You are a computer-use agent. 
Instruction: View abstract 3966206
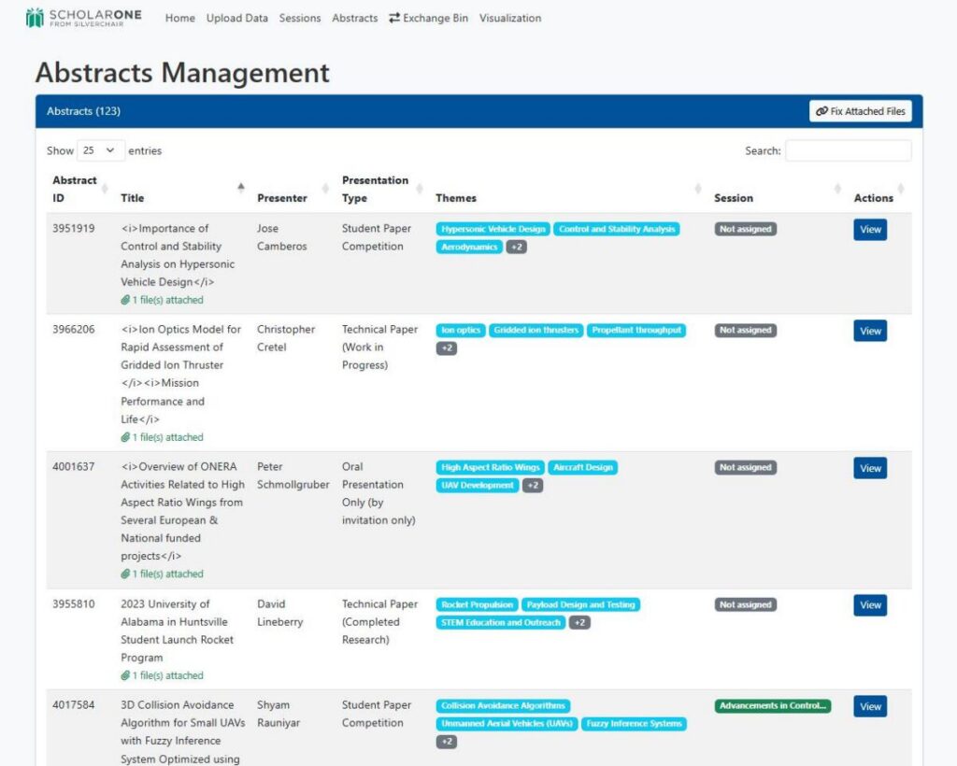point(870,332)
